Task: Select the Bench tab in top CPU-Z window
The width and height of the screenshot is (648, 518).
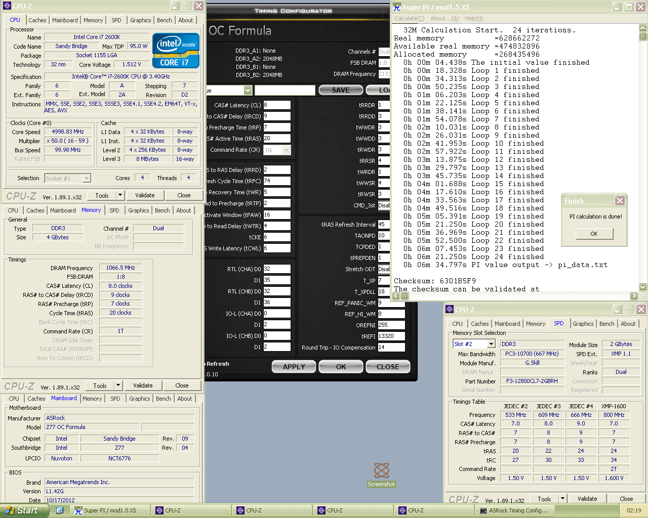Action: (164, 20)
